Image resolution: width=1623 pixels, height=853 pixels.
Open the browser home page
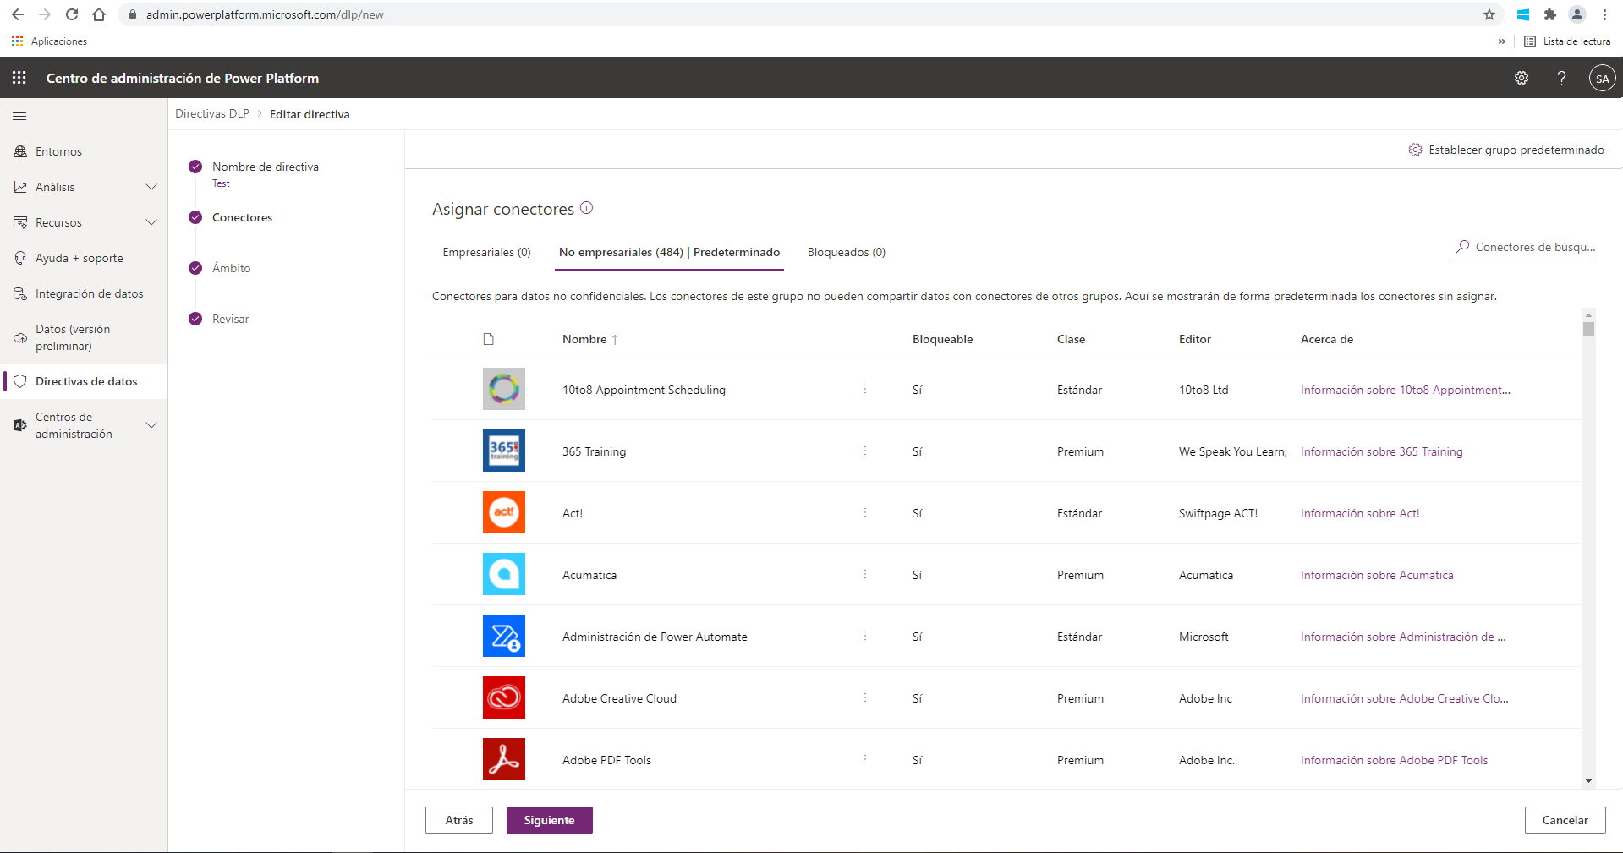[x=99, y=14]
